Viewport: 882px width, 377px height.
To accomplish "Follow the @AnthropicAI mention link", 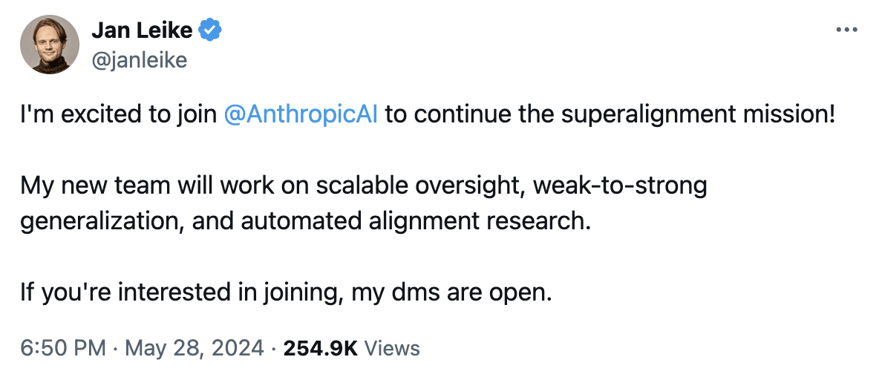I will tap(301, 117).
